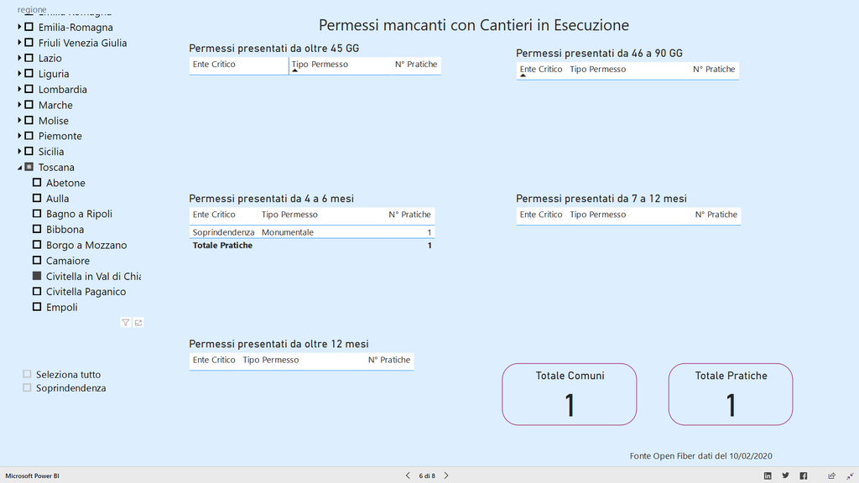The height and width of the screenshot is (483, 859).
Task: Expand the Lazio region node
Action: pyautogui.click(x=19, y=59)
